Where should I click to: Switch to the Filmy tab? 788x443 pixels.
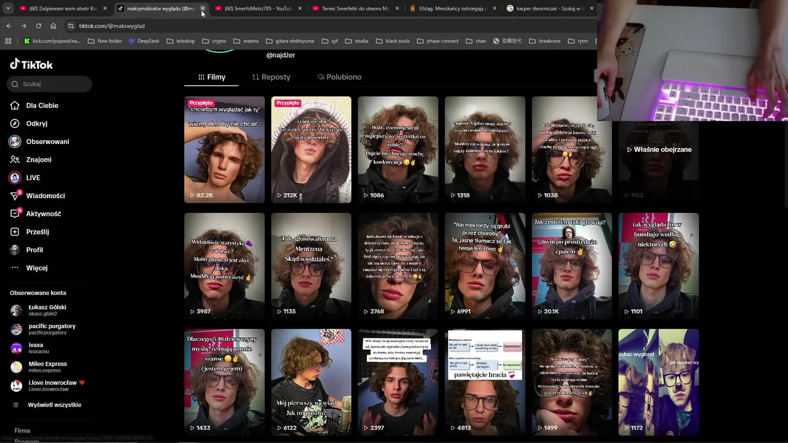[x=211, y=77]
